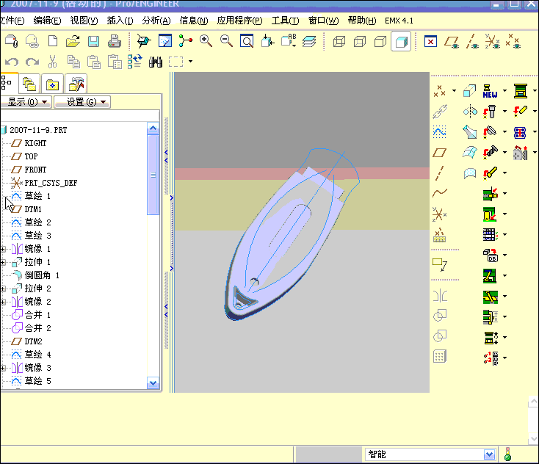Enable no hidden line display mode

(380, 42)
